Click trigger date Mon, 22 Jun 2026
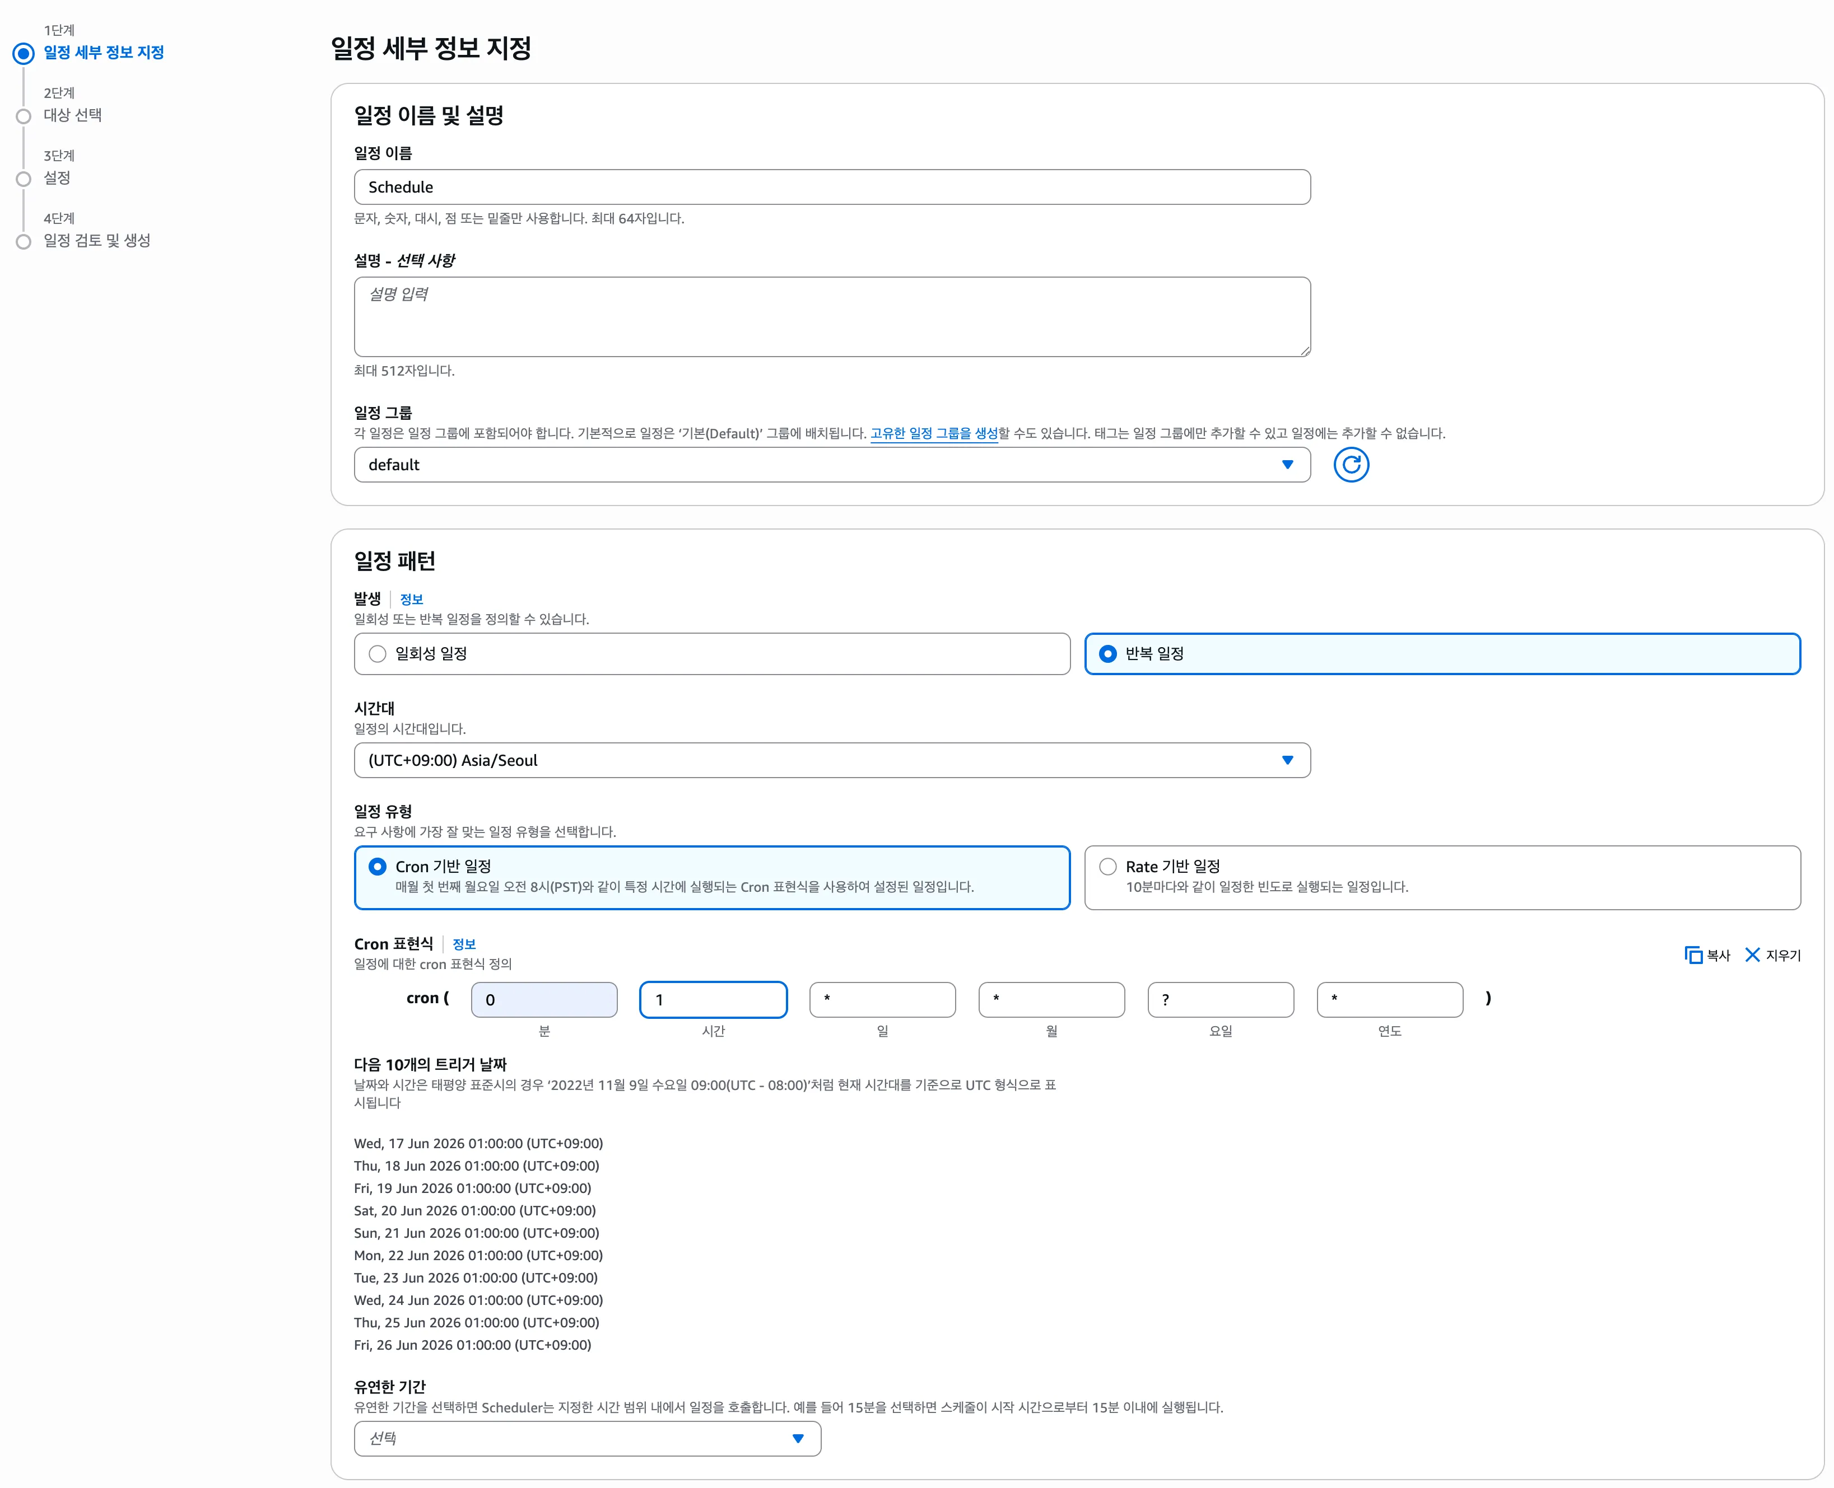The height and width of the screenshot is (1488, 1834). [x=478, y=1255]
